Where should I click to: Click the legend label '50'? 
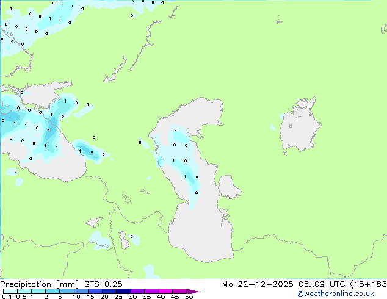pyautogui.click(x=189, y=297)
